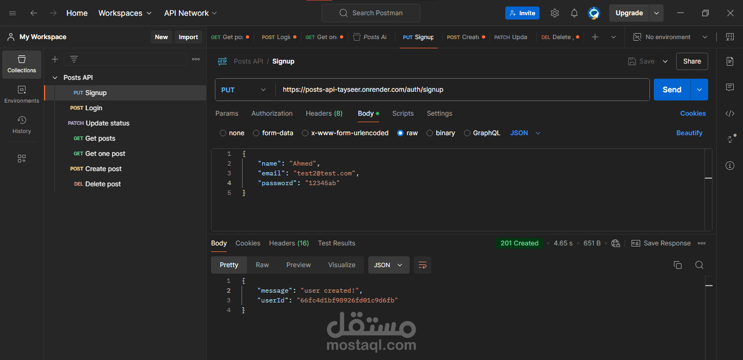Go forward with the right arrow

coord(53,13)
